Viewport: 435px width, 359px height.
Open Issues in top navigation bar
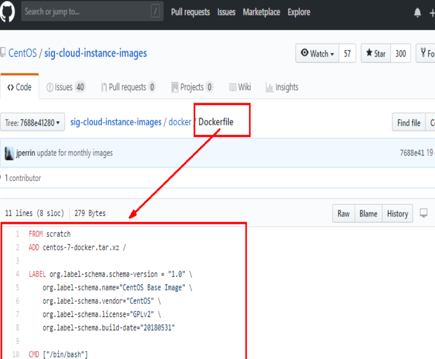(226, 12)
